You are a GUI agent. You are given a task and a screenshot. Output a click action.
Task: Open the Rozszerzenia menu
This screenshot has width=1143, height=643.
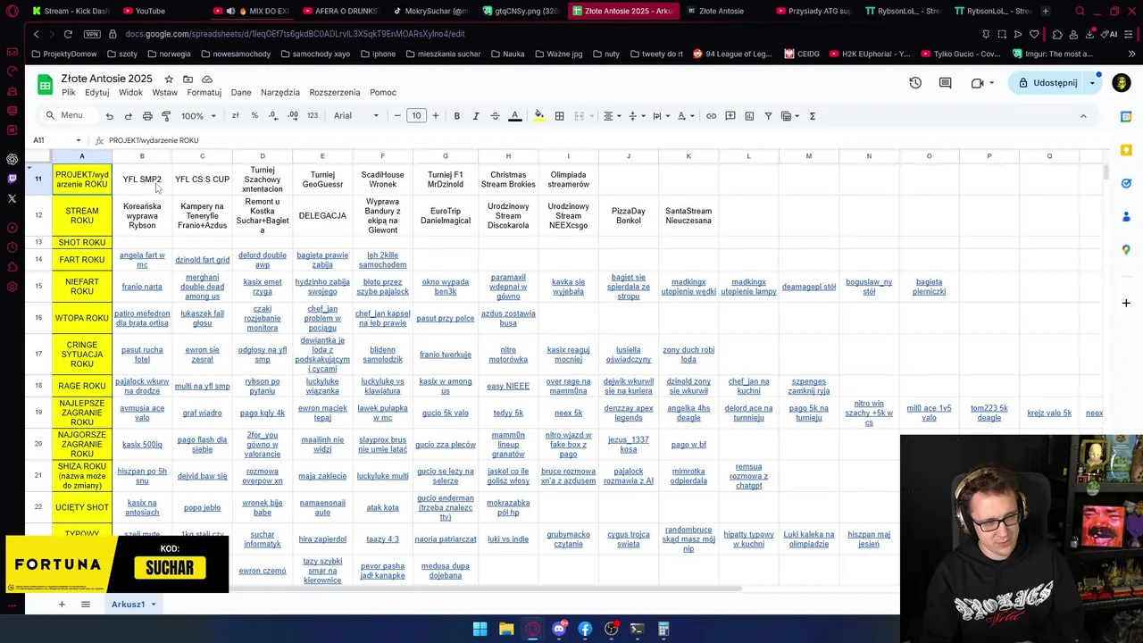(x=335, y=93)
